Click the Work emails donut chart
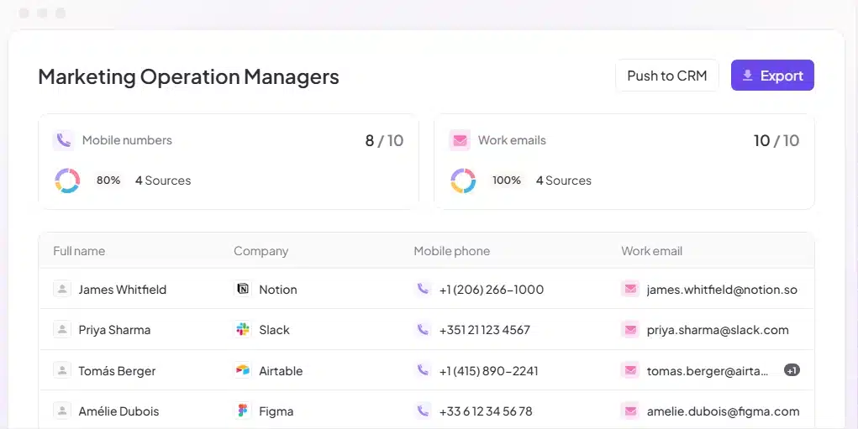Viewport: 858px width, 429px height. coord(463,180)
